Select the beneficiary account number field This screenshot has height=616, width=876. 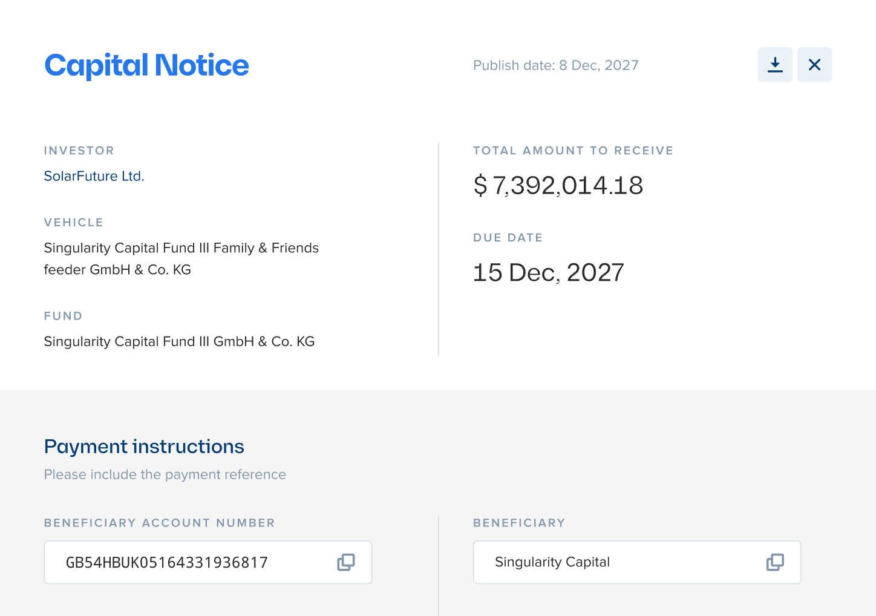181,562
